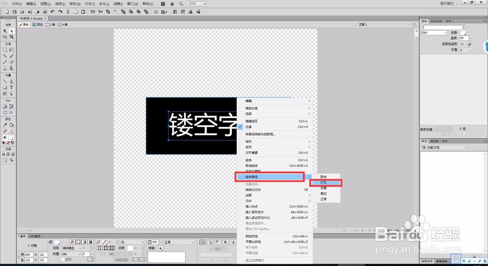
Task: Select the Marquee tool
Action: click(5, 50)
